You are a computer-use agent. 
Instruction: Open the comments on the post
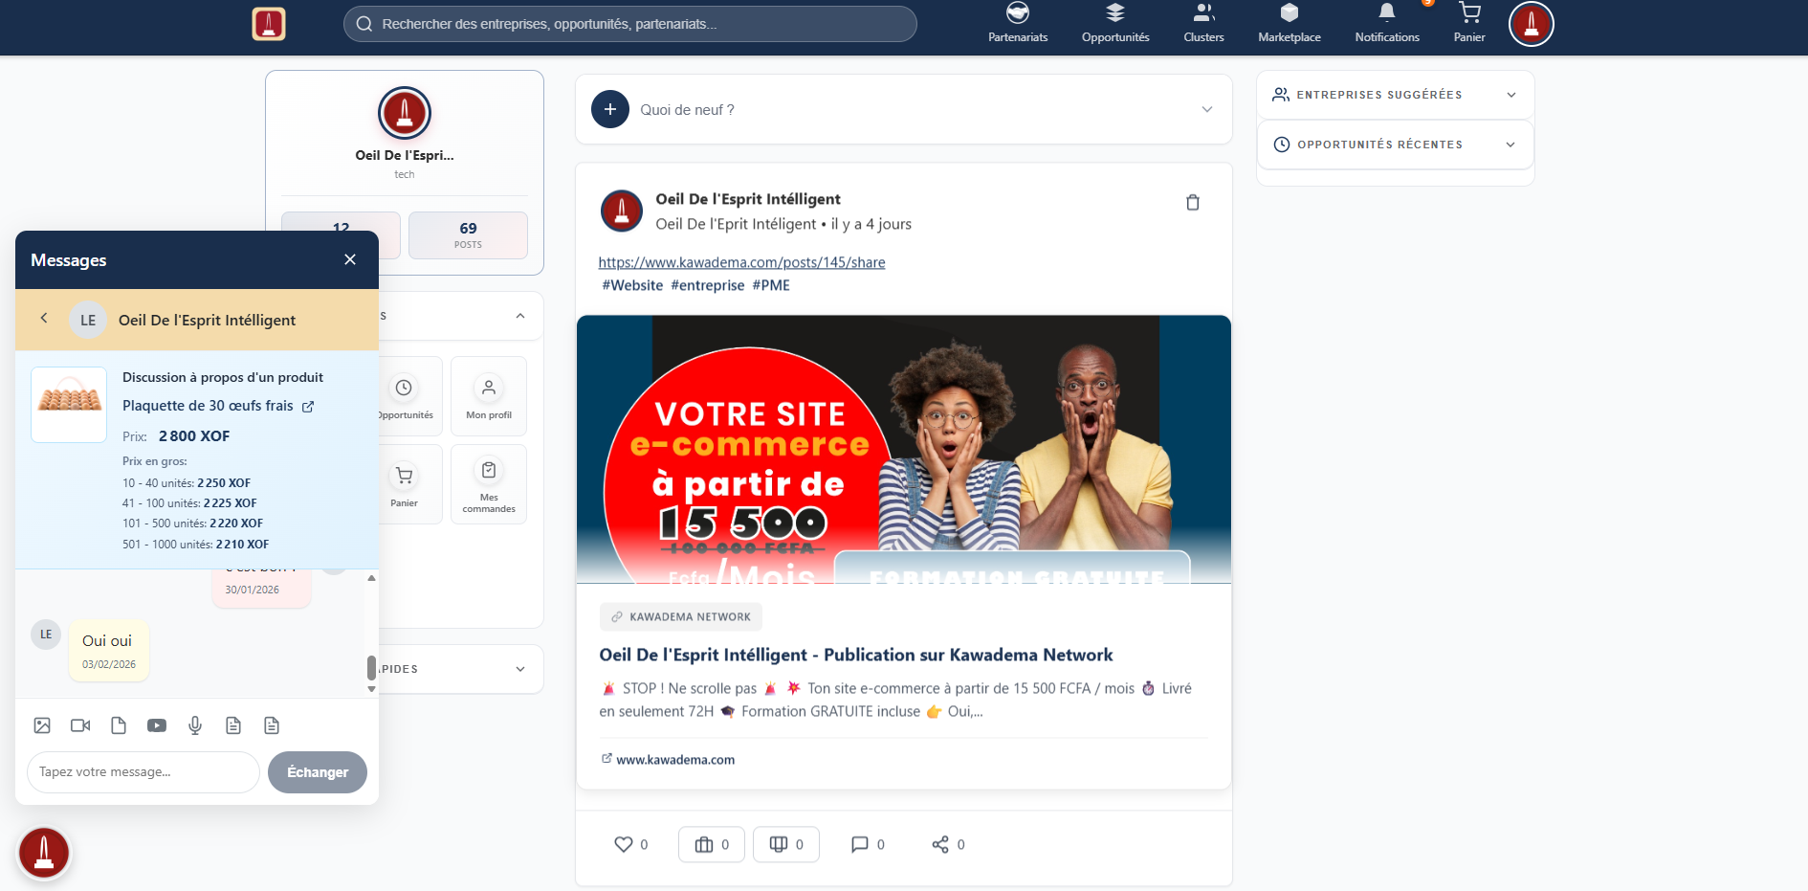860,844
